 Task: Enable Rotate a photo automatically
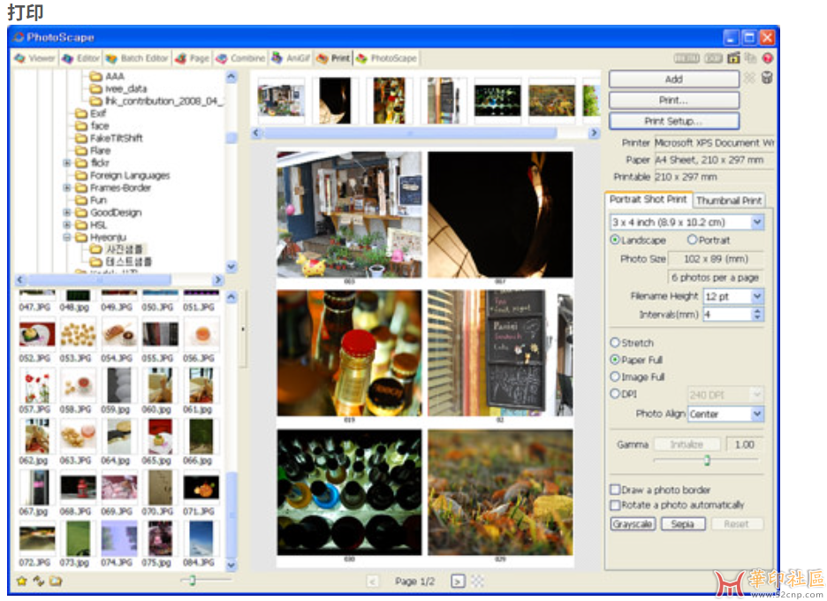615,505
